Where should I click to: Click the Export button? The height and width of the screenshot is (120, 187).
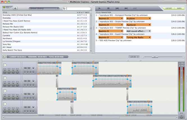tap(169, 8)
